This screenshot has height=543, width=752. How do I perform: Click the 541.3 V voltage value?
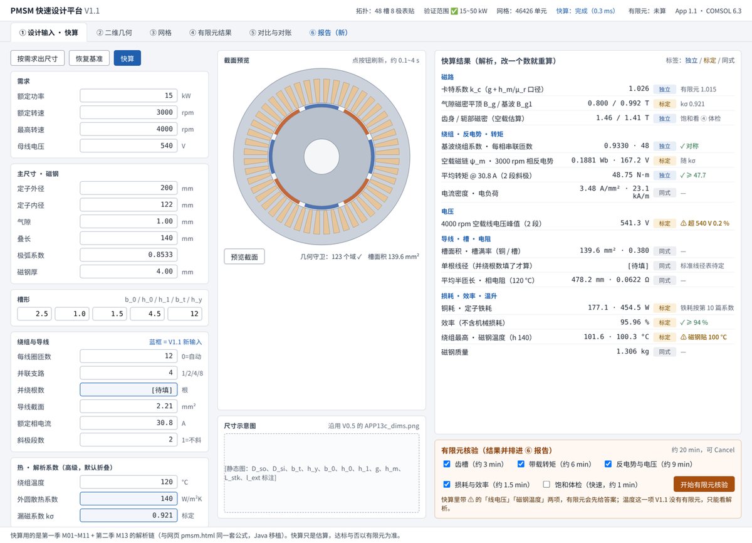(635, 223)
